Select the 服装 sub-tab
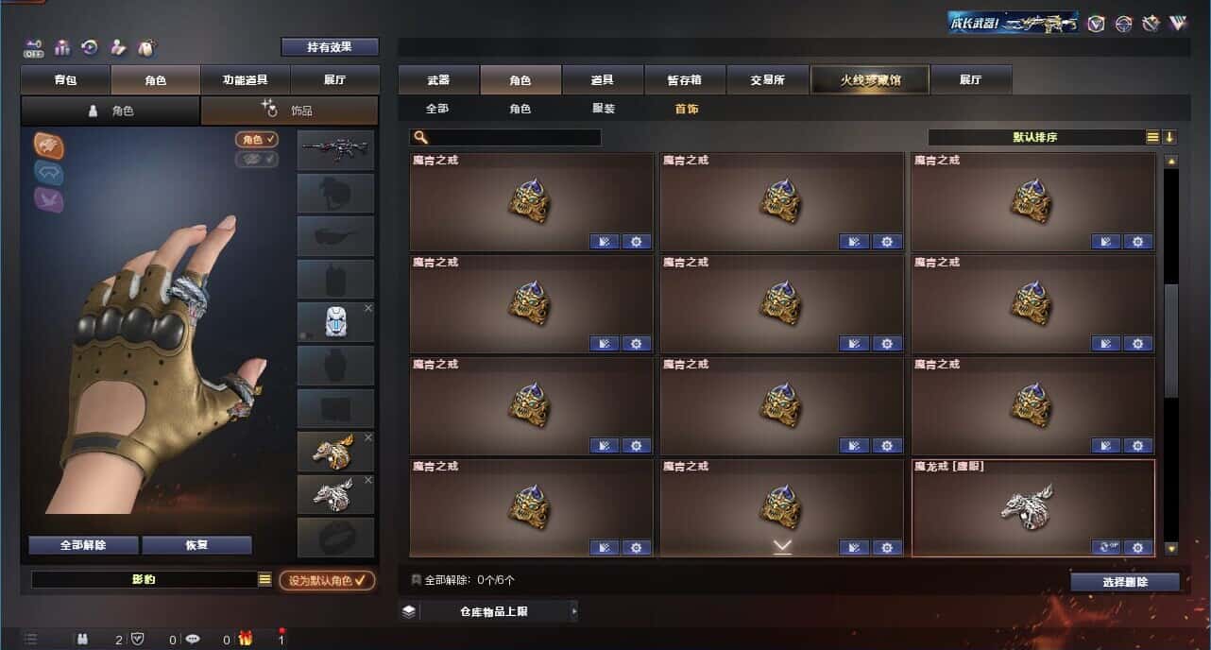The height and width of the screenshot is (650, 1211). pyautogui.click(x=604, y=109)
